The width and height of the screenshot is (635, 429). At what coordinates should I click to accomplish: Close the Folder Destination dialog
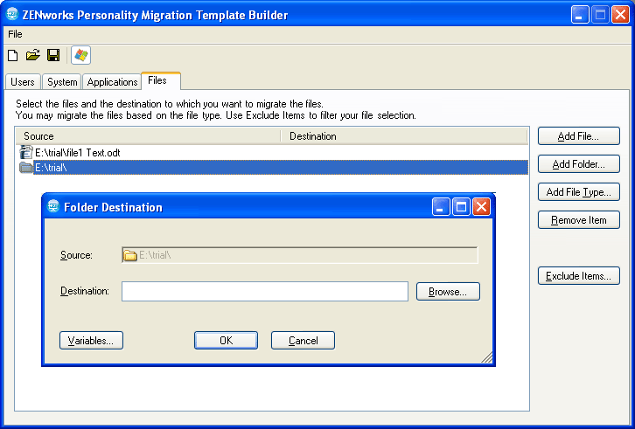tap(482, 207)
